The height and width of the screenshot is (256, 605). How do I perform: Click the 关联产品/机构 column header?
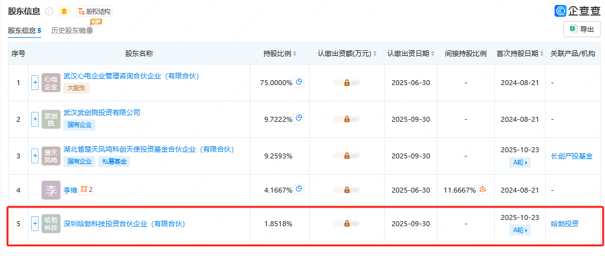tap(573, 53)
